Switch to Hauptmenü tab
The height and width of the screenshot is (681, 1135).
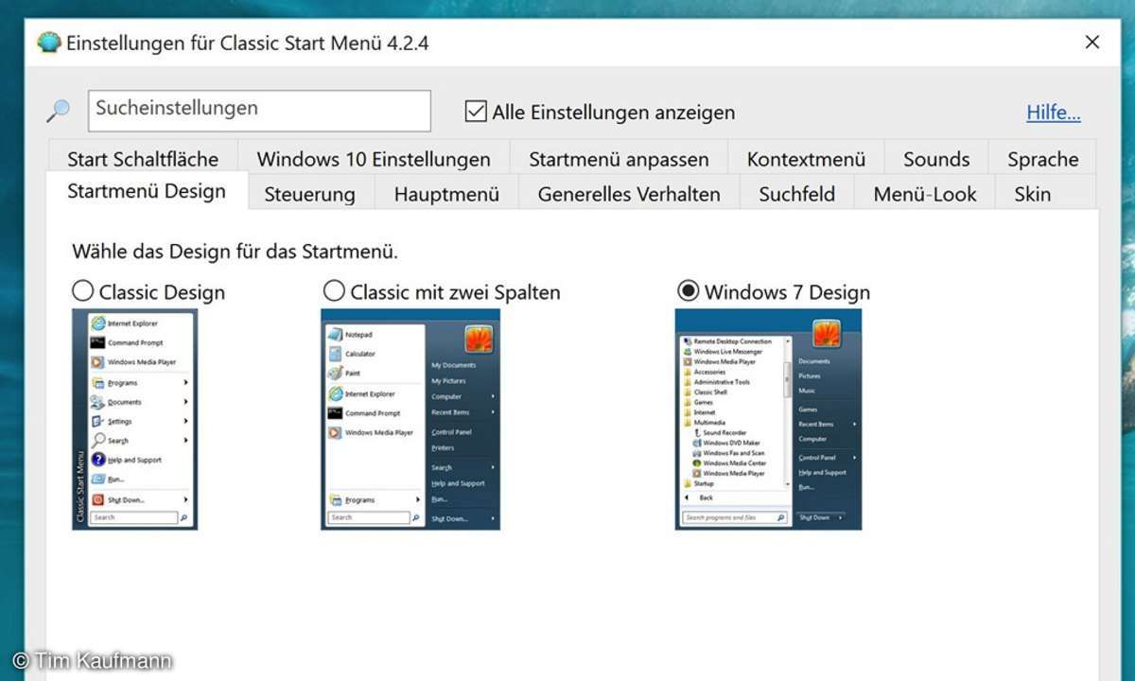coord(446,195)
